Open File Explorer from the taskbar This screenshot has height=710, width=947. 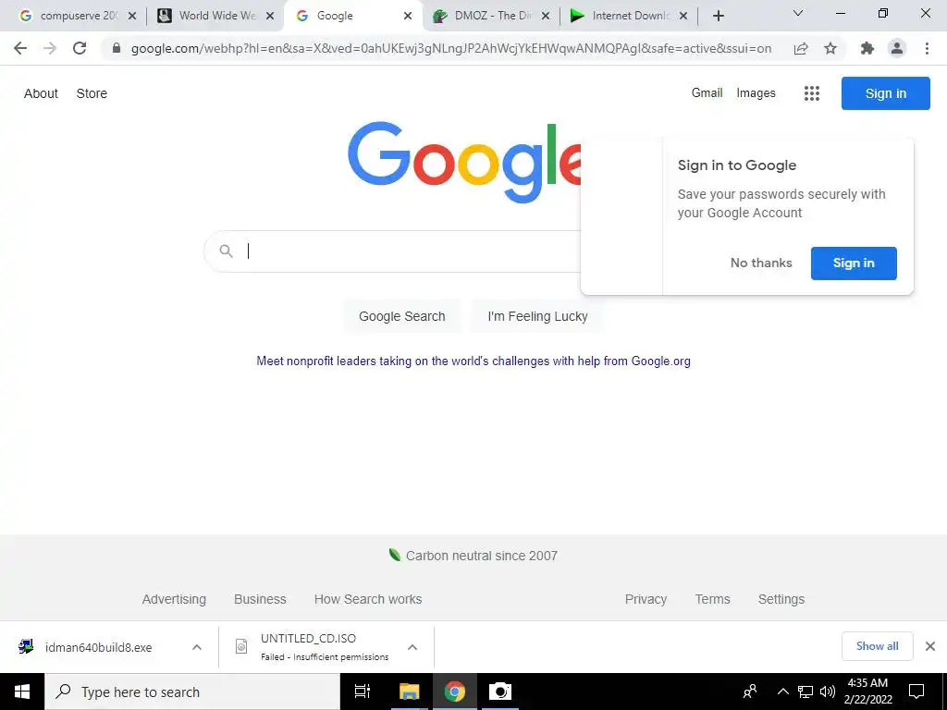[x=409, y=692]
